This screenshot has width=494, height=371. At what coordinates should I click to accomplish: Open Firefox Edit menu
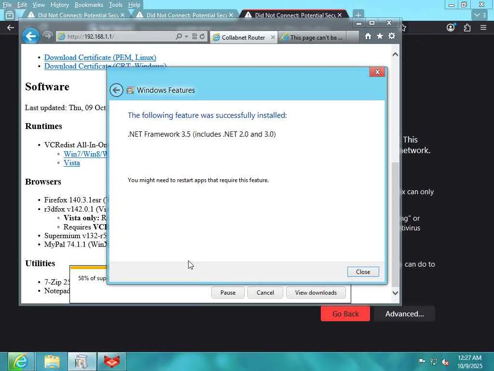click(x=22, y=5)
